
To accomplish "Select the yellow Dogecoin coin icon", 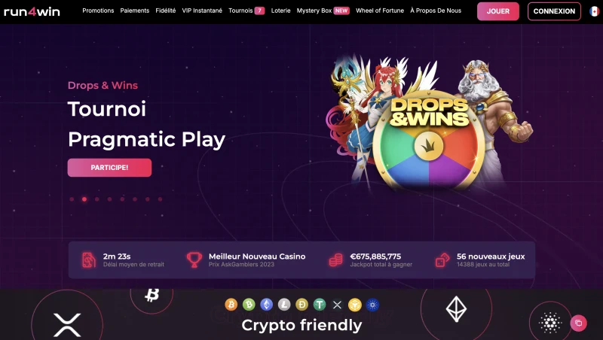I will pyautogui.click(x=302, y=305).
